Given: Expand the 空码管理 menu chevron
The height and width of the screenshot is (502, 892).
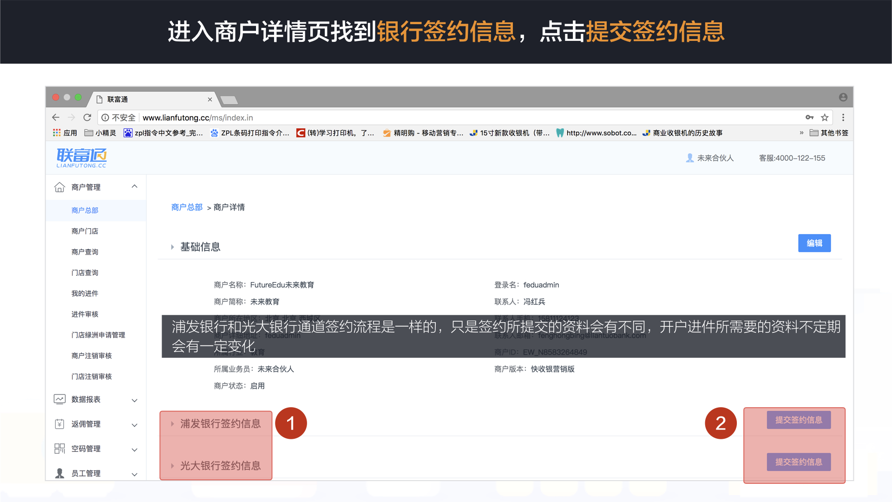Looking at the screenshot, I should click(x=134, y=449).
